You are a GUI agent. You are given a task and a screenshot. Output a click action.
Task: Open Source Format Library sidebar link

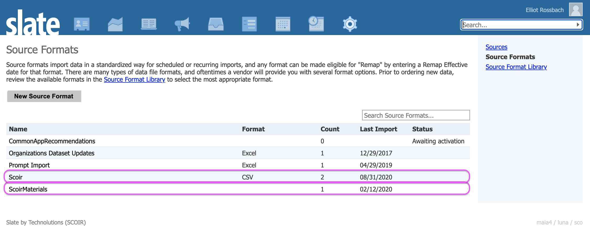tap(516, 67)
